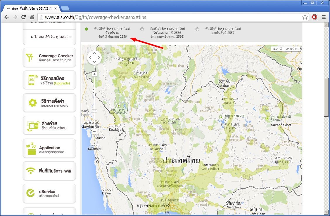Image resolution: width=330 pixels, height=216 pixels.
Task: Click the green gear settings icon
Action: 33,103
